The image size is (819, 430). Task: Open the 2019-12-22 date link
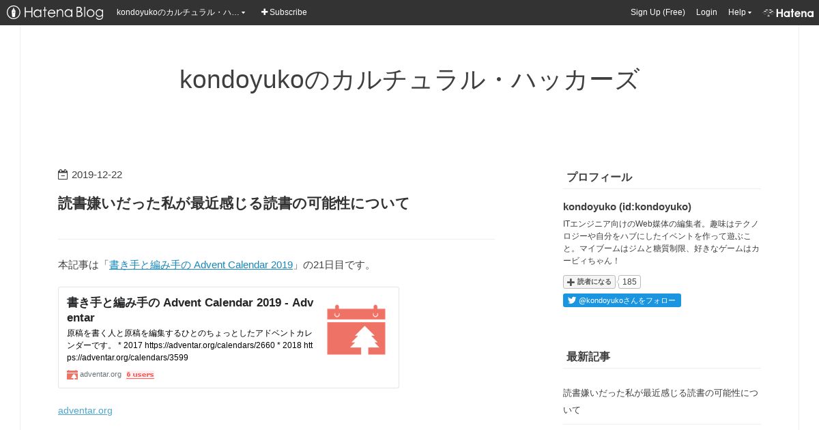coord(97,175)
